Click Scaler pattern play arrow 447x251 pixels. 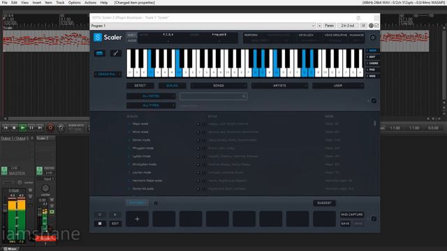[115, 215]
